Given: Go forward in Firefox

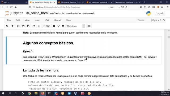Looking at the screenshot, I should click(7, 7).
